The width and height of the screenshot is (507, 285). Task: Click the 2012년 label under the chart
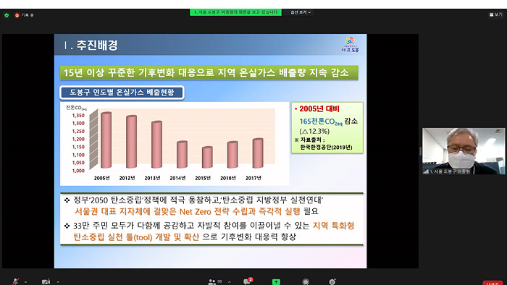[127, 178]
